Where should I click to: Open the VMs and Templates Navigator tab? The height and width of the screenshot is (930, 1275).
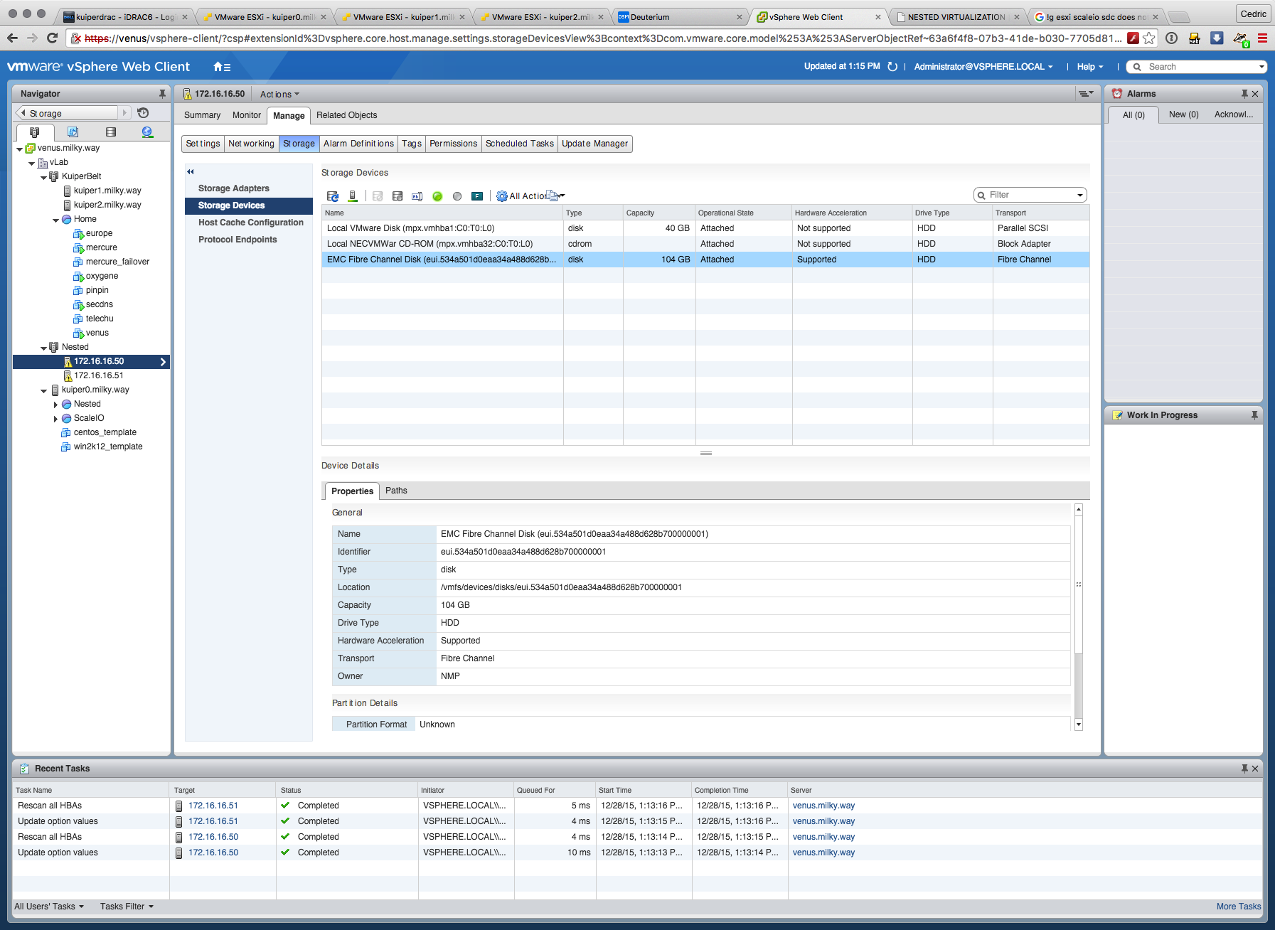click(73, 132)
